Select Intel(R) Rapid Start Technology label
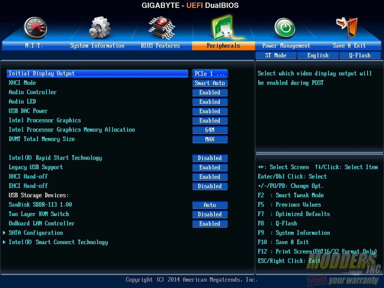Viewport: 384px width, 288px height. [x=55, y=158]
